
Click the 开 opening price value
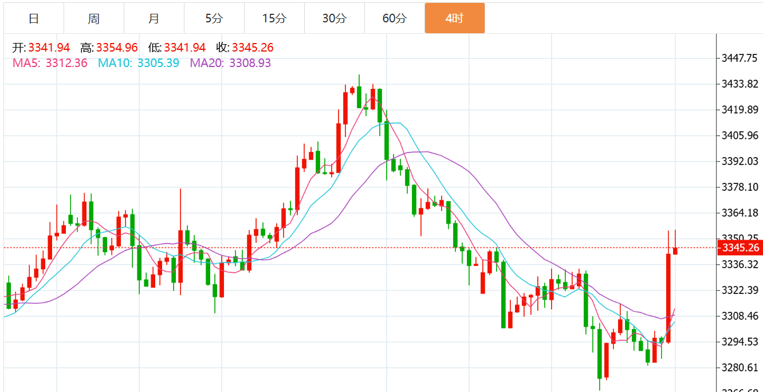[49, 48]
